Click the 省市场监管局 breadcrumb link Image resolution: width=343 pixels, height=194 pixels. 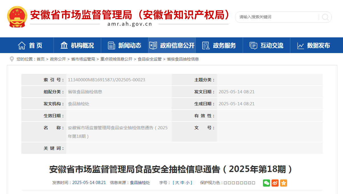coord(83,59)
